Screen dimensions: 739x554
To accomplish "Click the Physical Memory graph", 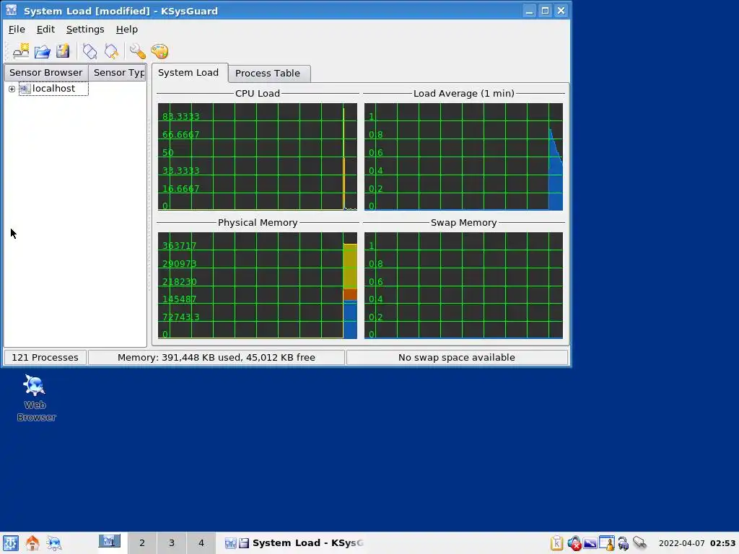I will tap(258, 286).
